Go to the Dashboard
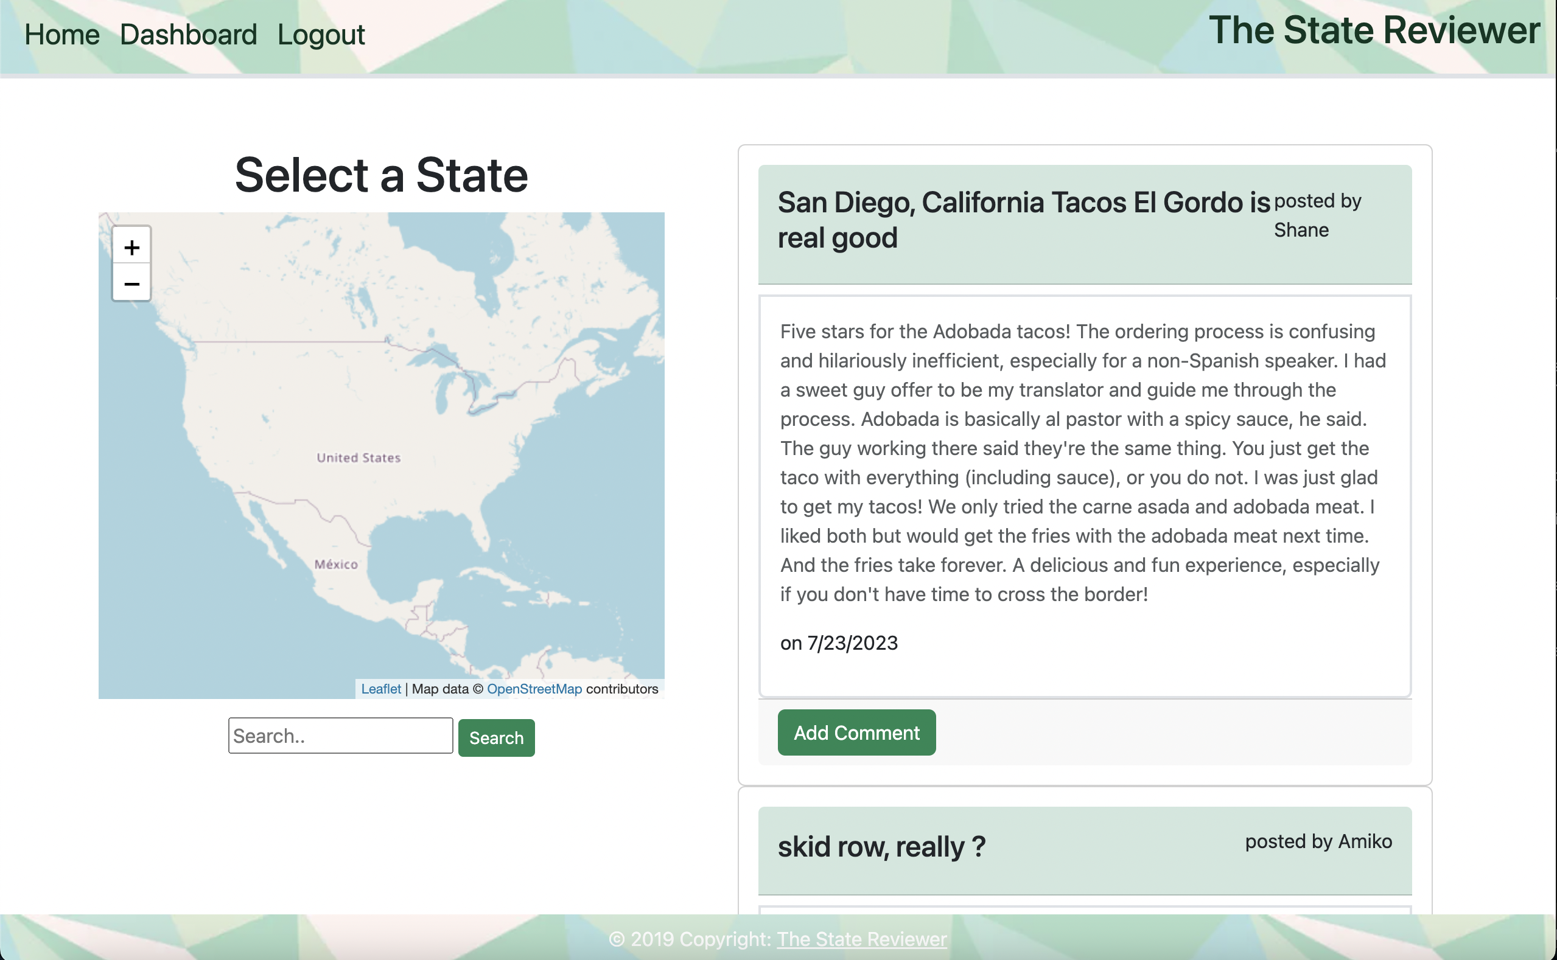Image resolution: width=1557 pixels, height=960 pixels. (188, 34)
